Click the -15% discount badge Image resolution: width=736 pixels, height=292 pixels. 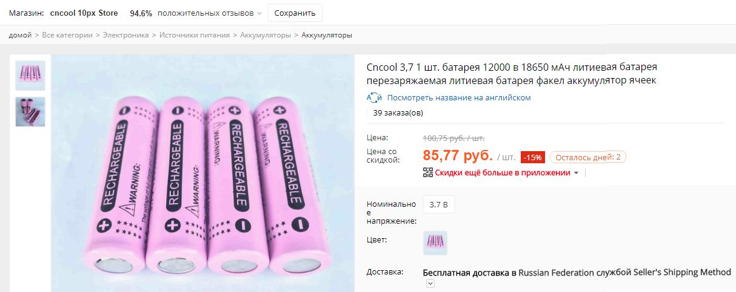click(533, 157)
